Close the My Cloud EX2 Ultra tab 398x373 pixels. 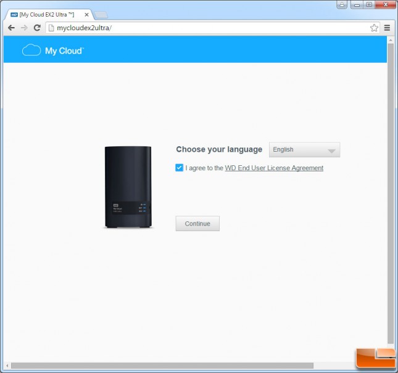tap(86, 15)
